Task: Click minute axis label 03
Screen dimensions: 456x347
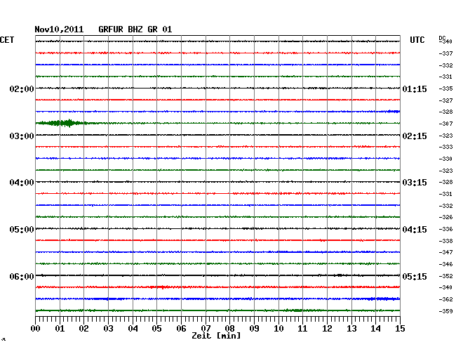Action: (108, 329)
